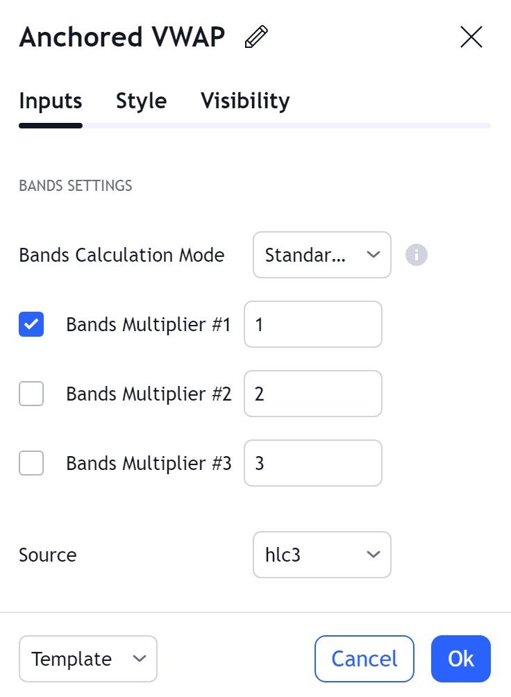
Task: Click the info icon beside Bands Calculation Mode
Action: (417, 255)
